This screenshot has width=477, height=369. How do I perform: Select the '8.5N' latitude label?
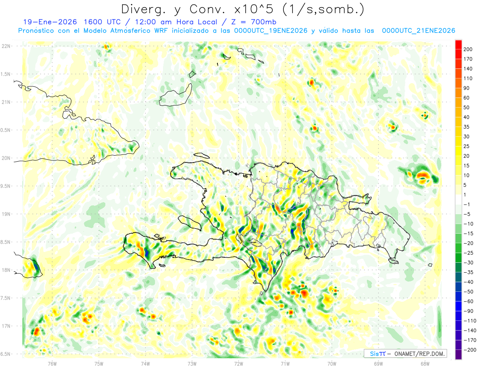pos(6,242)
